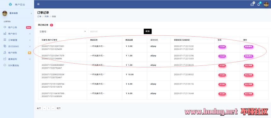Open the user avatar in top-right corner
This screenshot has width=271, height=118.
[x=266, y=4]
